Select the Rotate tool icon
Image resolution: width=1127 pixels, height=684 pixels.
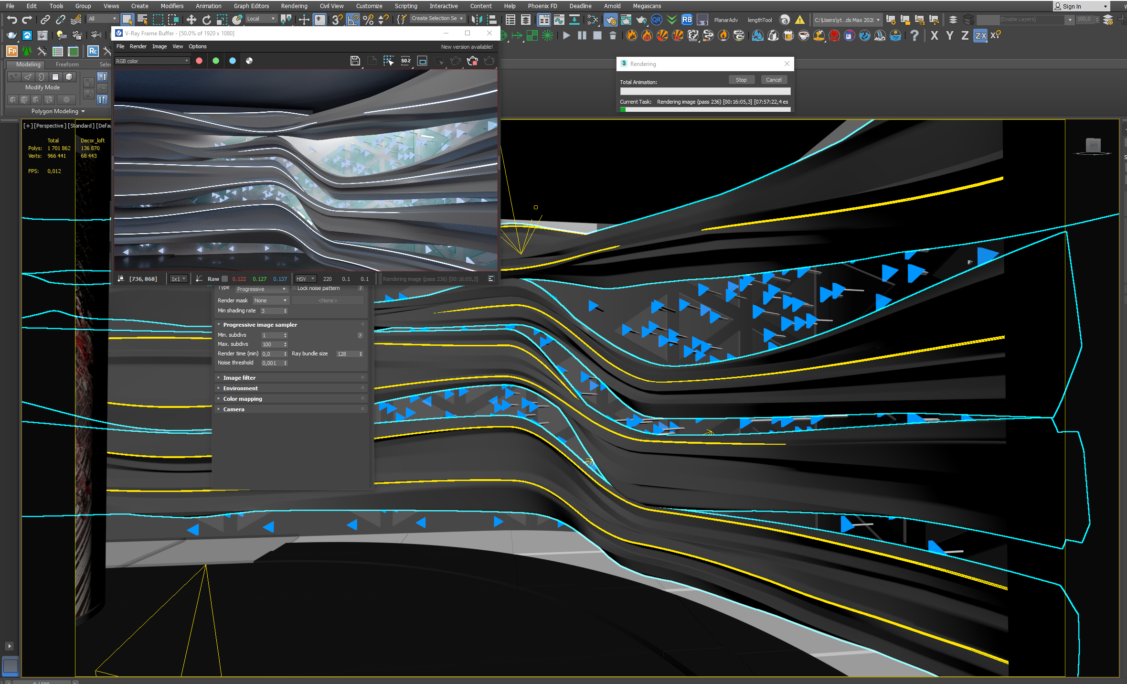coord(206,20)
